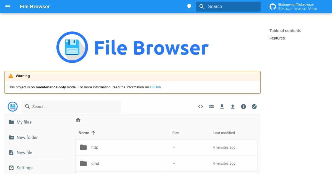Switch view with the grid icon

coord(211,107)
